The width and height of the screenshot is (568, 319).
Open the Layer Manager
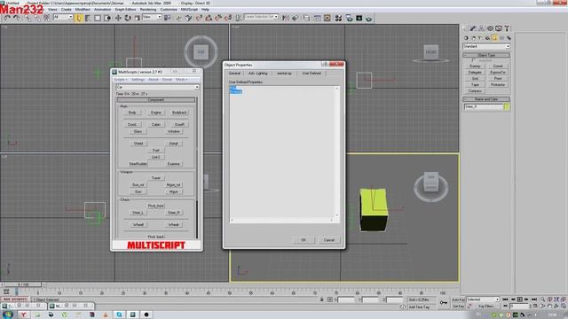pos(306,18)
